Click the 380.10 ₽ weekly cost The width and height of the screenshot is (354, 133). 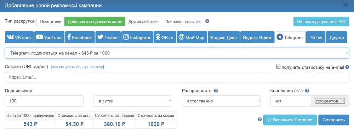click(x=115, y=124)
